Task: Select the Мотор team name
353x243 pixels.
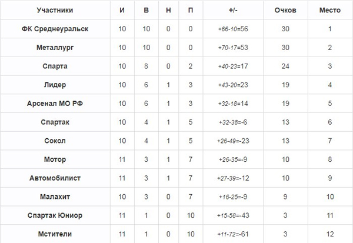Action: point(55,159)
